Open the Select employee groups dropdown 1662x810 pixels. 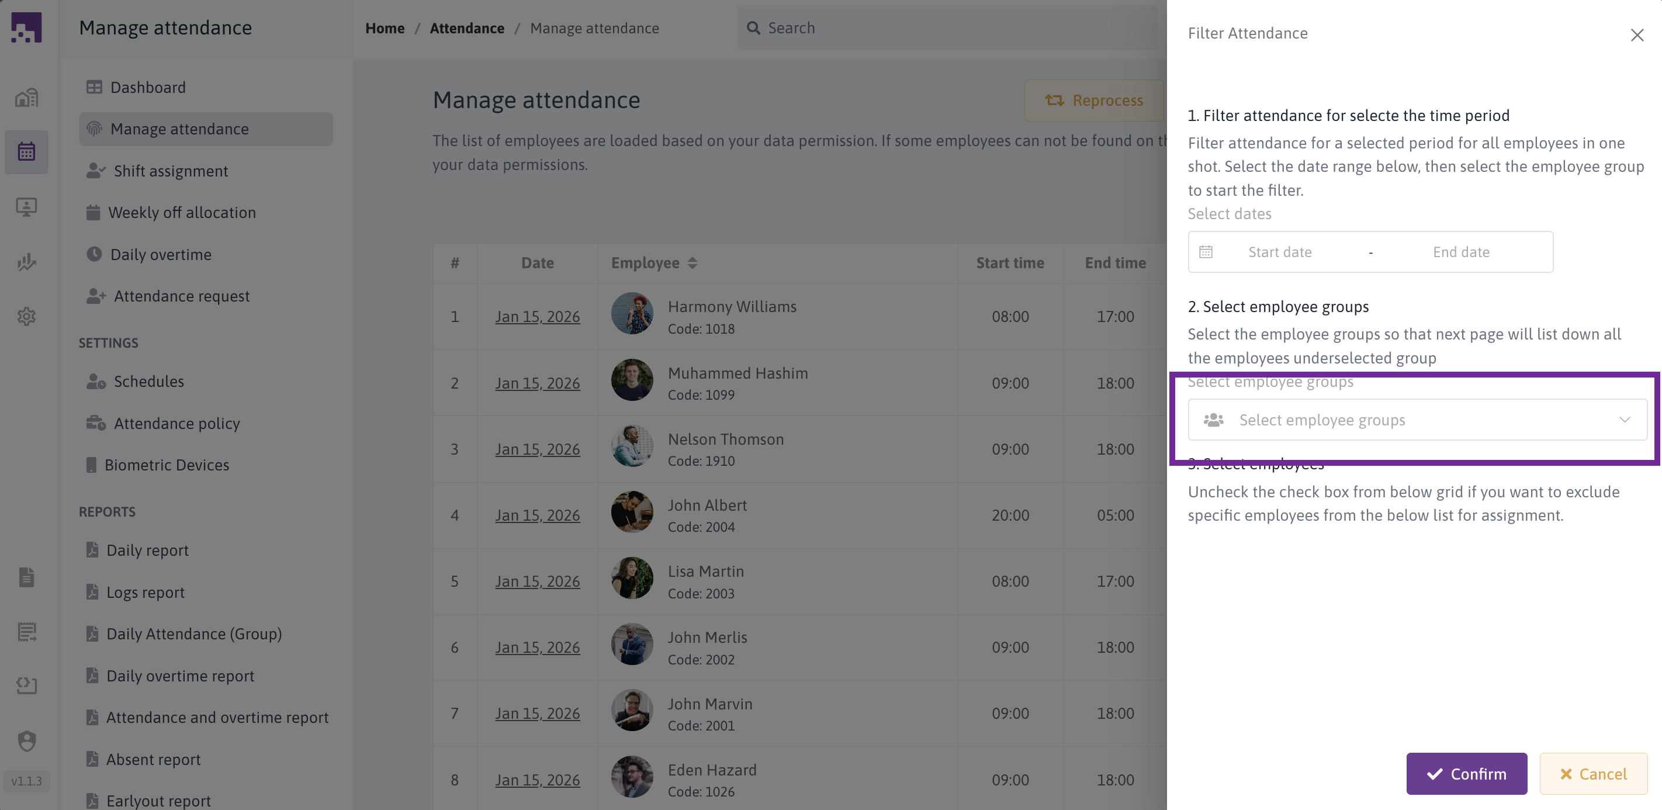(1387, 420)
